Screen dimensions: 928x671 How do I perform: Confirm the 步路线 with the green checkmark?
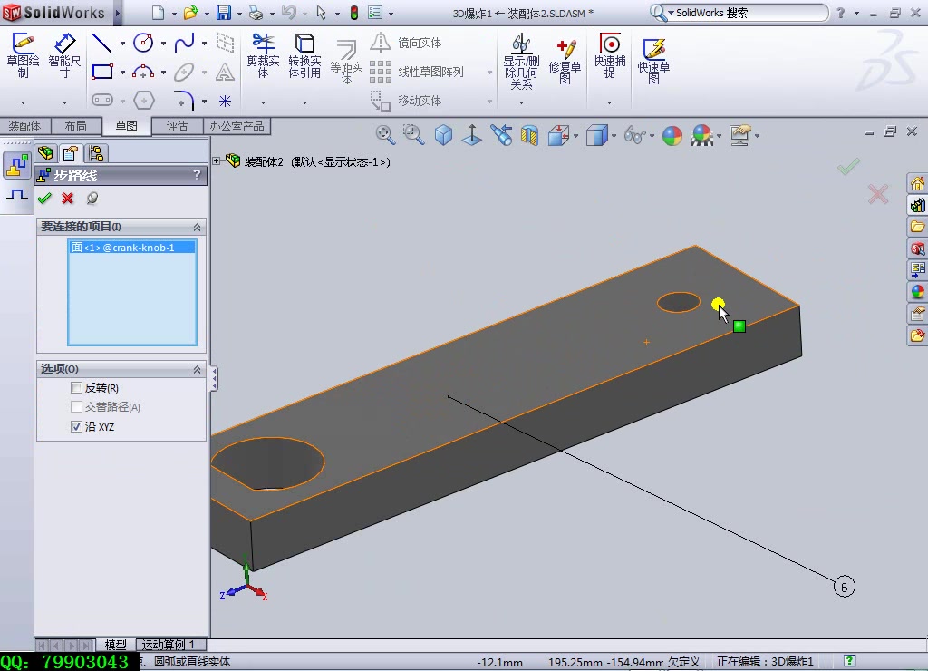(44, 199)
